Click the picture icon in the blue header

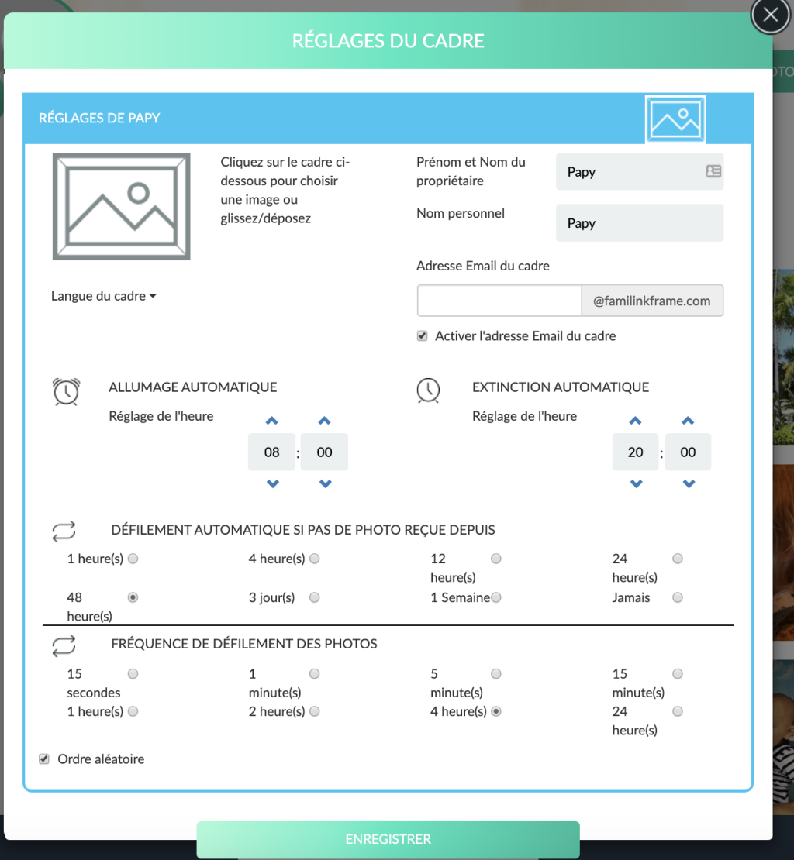pos(675,119)
